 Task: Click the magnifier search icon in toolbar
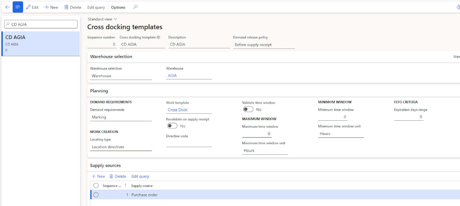pyautogui.click(x=135, y=7)
